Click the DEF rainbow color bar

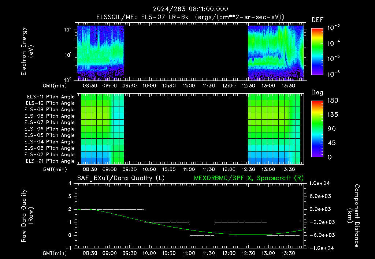coord(317,52)
